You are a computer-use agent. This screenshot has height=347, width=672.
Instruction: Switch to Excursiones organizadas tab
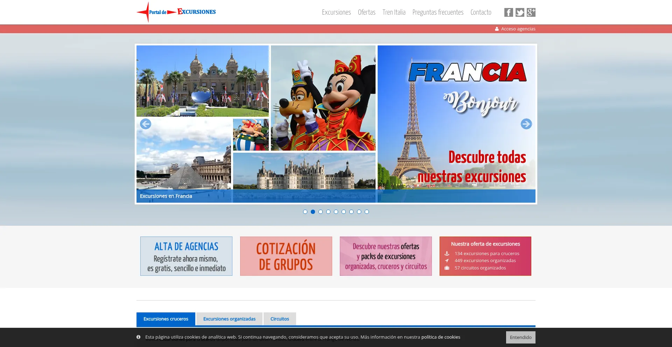[229, 319]
